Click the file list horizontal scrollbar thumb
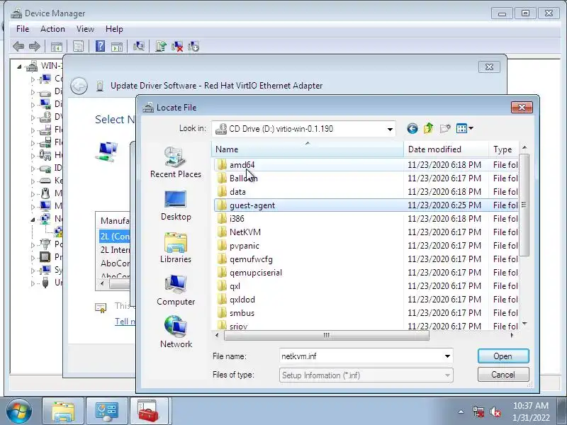Screen dimensions: 567x425 point(327,335)
